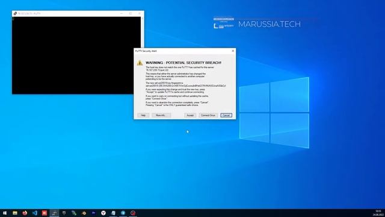Close the PuTTY Security Alert dialog
Screen dimensions: 385x217
click(233, 51)
